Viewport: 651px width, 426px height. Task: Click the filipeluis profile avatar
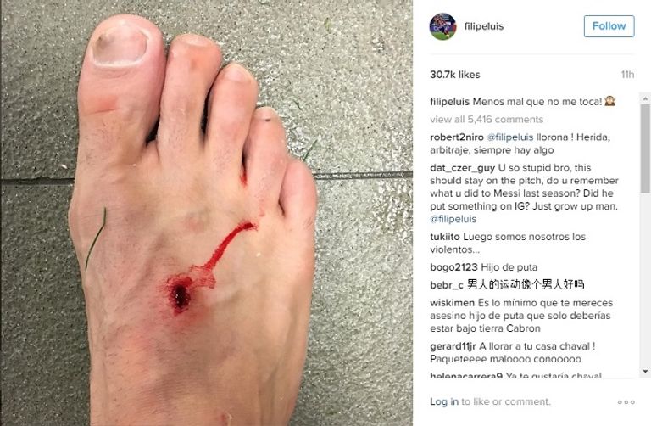442,26
